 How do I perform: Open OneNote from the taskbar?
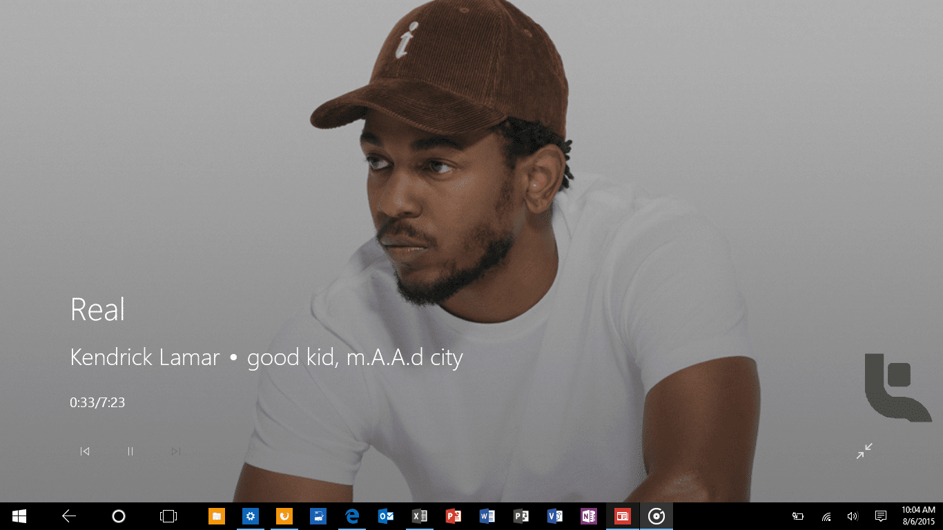pos(589,516)
